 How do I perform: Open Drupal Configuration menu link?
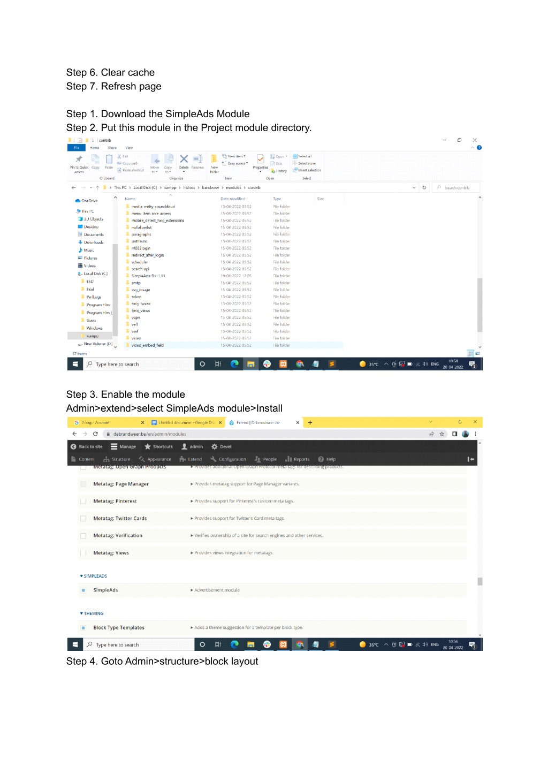pyautogui.click(x=228, y=459)
